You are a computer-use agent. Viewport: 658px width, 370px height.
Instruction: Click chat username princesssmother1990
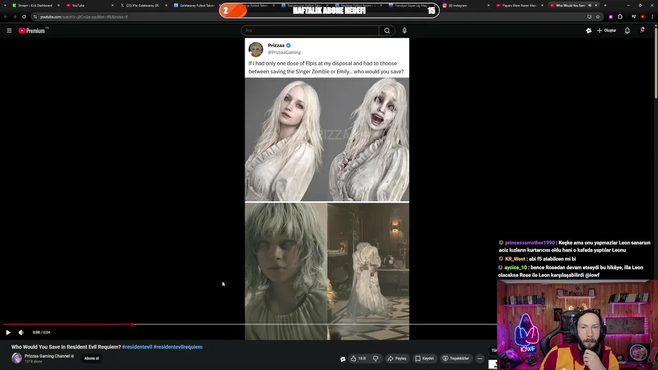click(x=530, y=243)
